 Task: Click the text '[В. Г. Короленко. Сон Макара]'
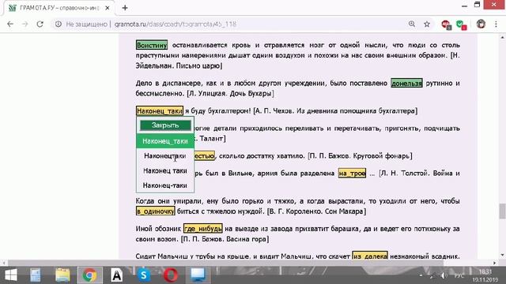pos(316,211)
